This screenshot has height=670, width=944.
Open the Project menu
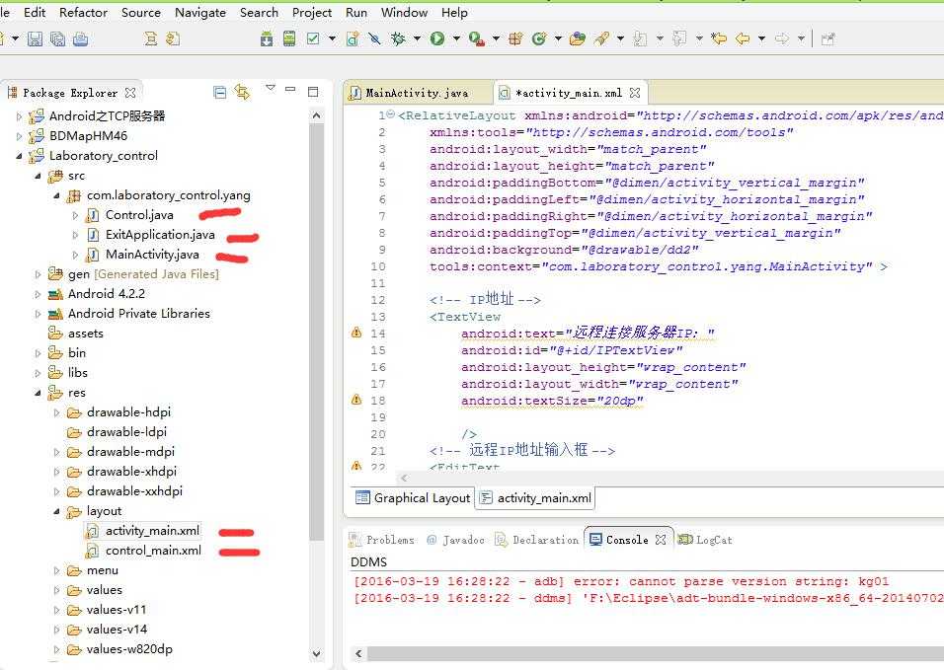tap(312, 12)
